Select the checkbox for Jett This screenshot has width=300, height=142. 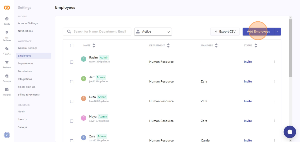click(x=72, y=82)
